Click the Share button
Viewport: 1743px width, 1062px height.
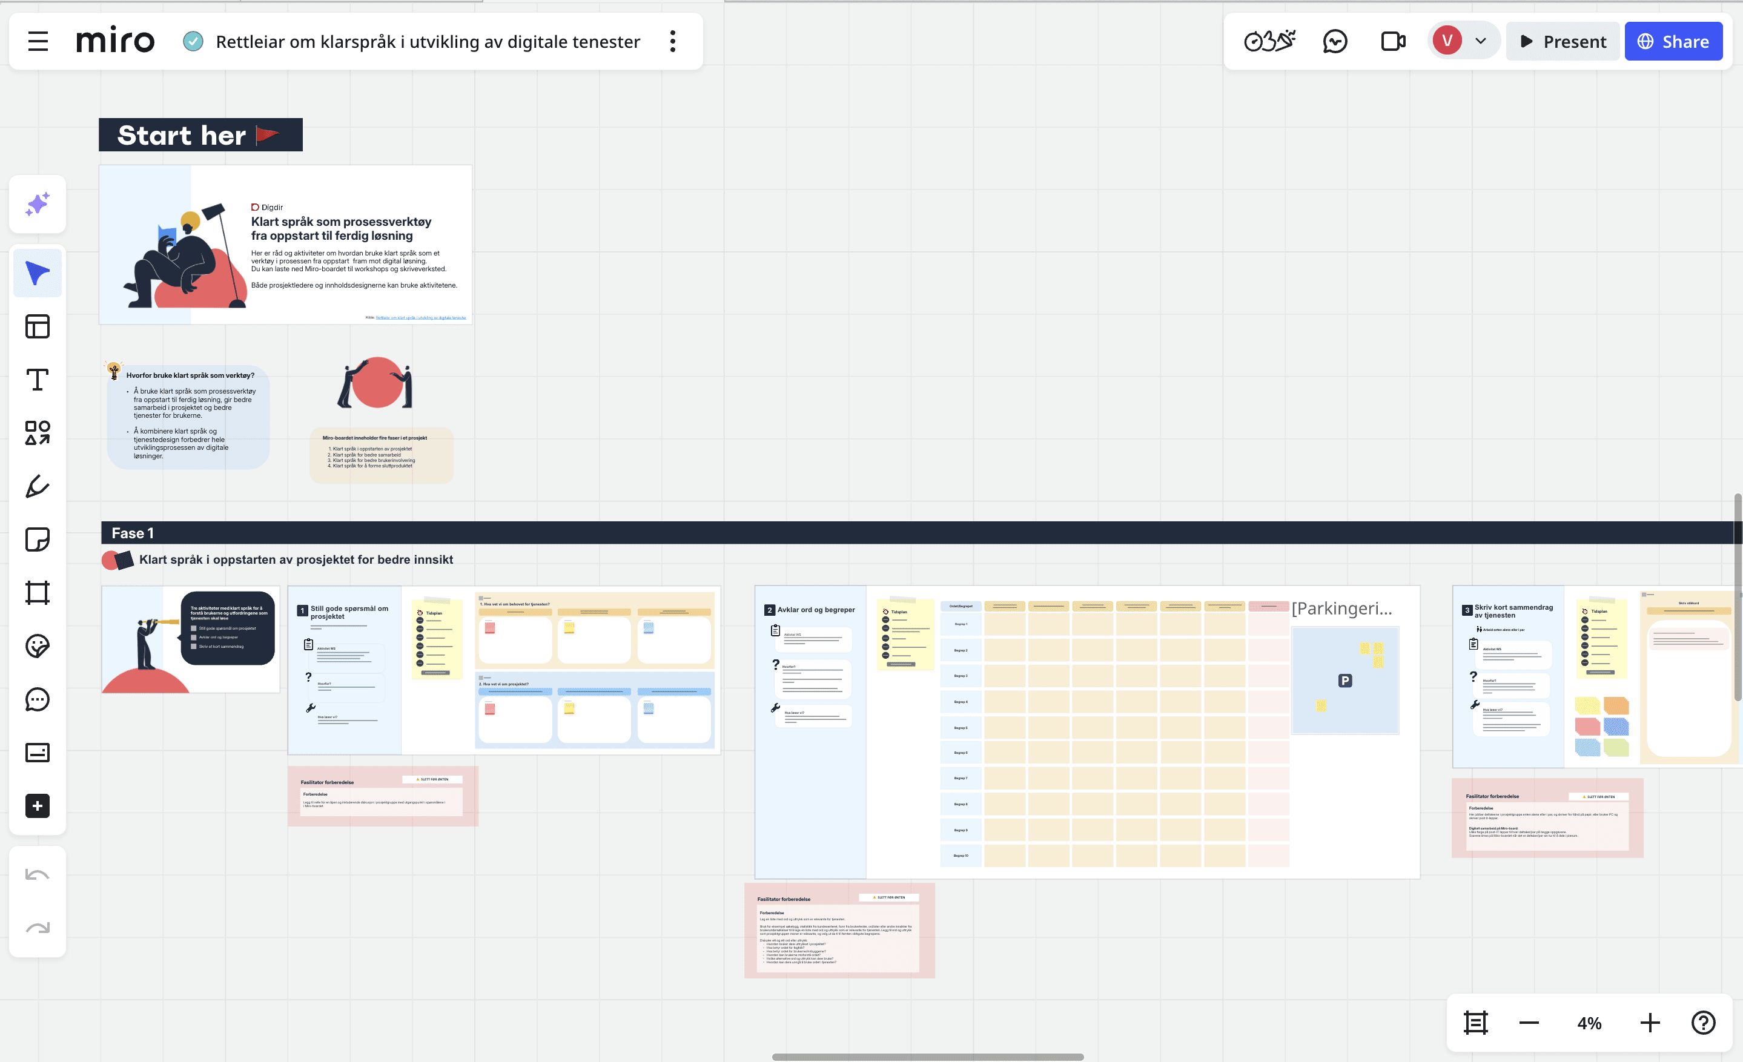click(x=1673, y=42)
